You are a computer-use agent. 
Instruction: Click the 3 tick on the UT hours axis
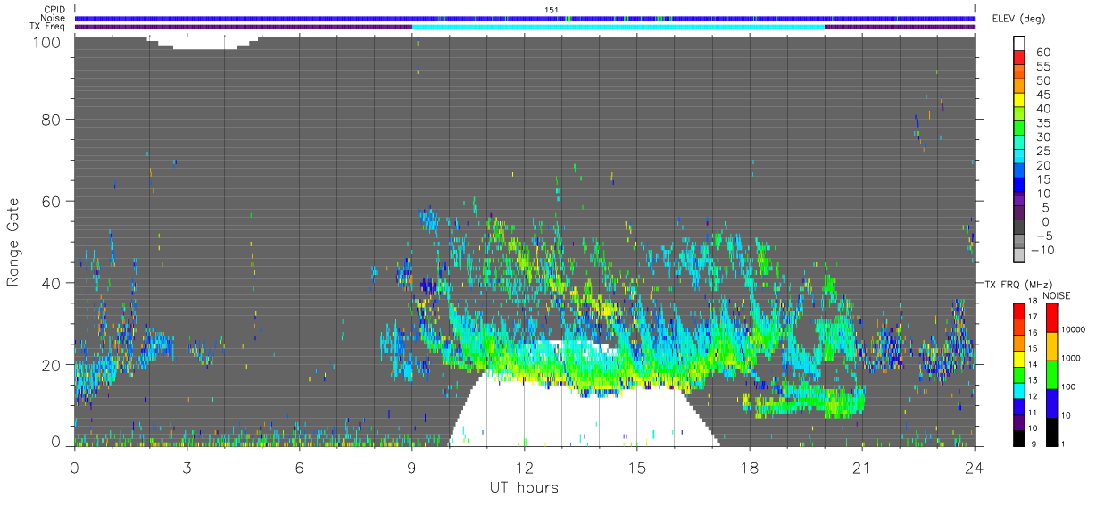tap(187, 467)
